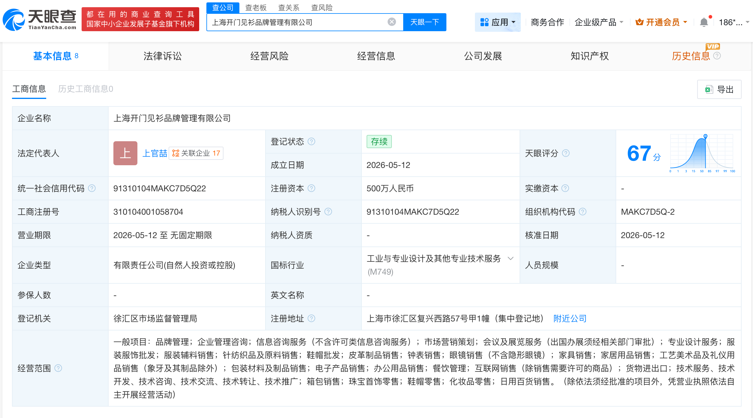
Task: Select the 查公司 search tab
Action: [223, 7]
